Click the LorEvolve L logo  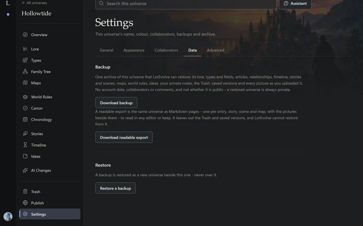(8, 3)
